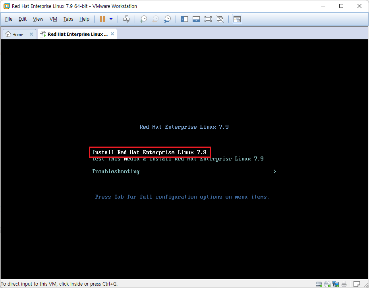Expand the power options dropdown arrow
This screenshot has width=369, height=288.
111,19
